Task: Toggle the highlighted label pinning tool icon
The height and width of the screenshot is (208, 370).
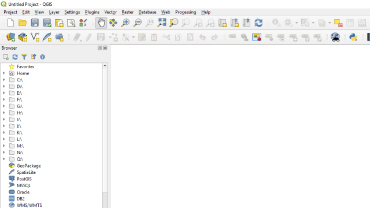Action: pos(257,37)
